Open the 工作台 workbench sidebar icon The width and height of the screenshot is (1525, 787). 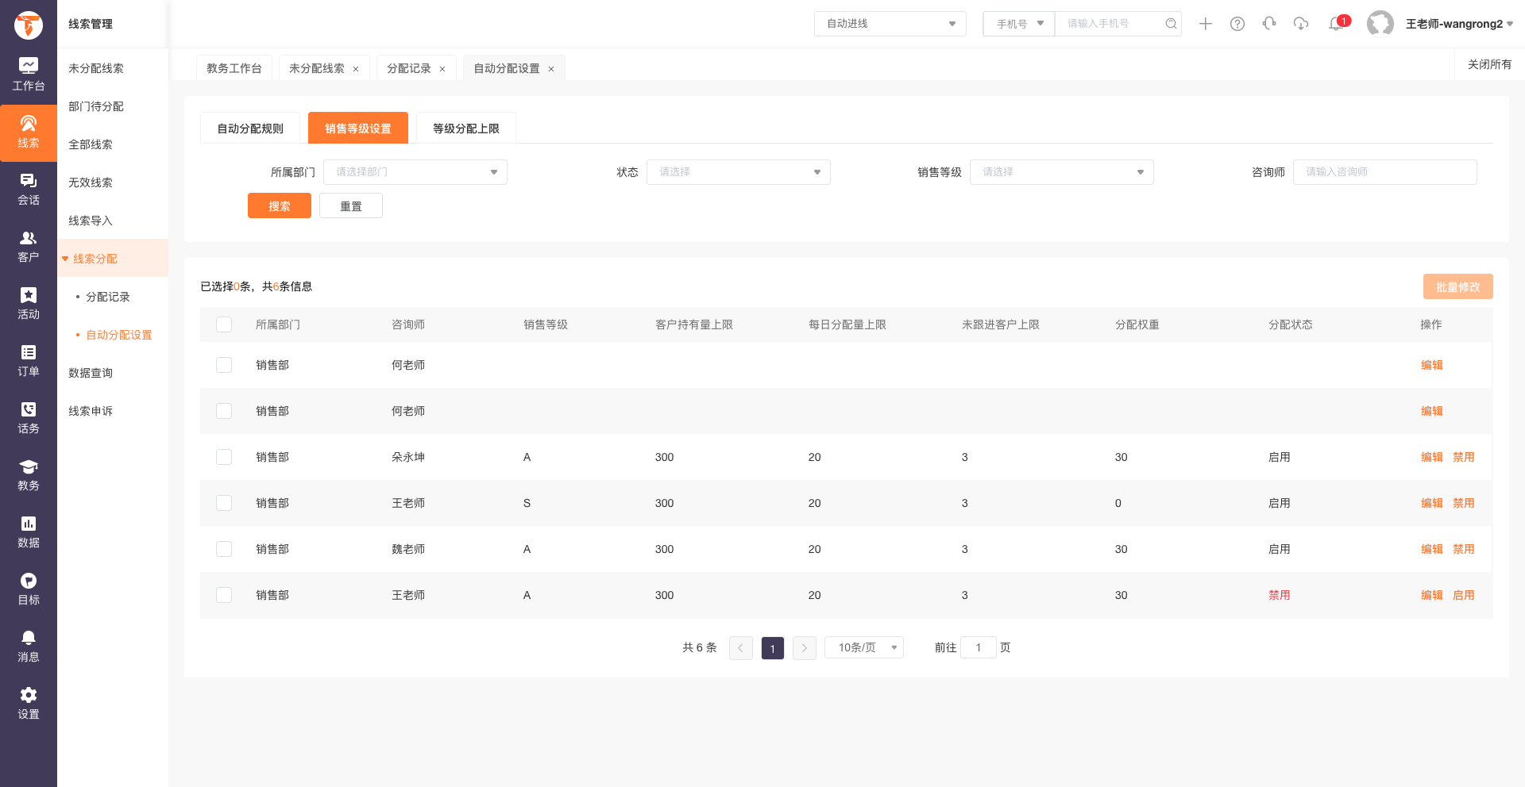point(29,75)
